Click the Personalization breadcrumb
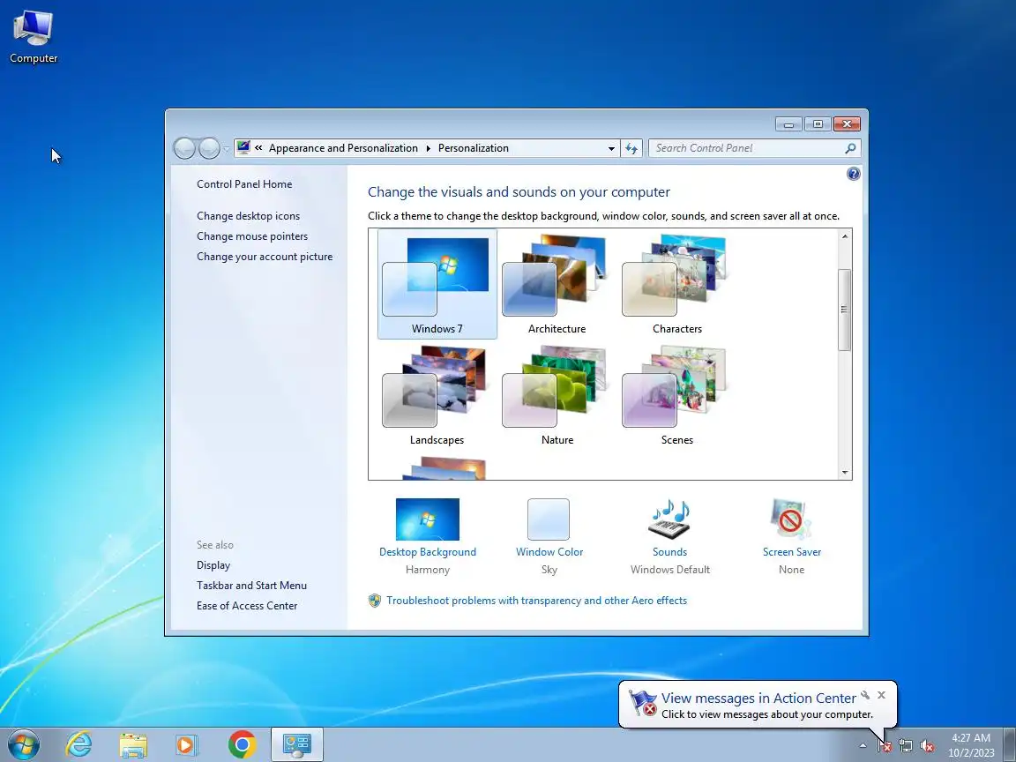The image size is (1016, 762). click(x=473, y=148)
